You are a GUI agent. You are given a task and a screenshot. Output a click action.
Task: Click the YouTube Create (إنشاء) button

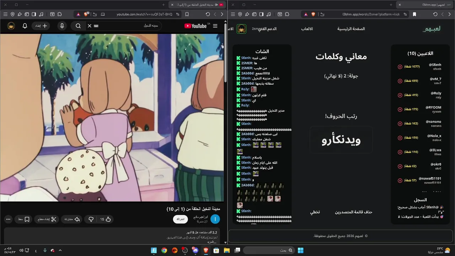coord(41,26)
